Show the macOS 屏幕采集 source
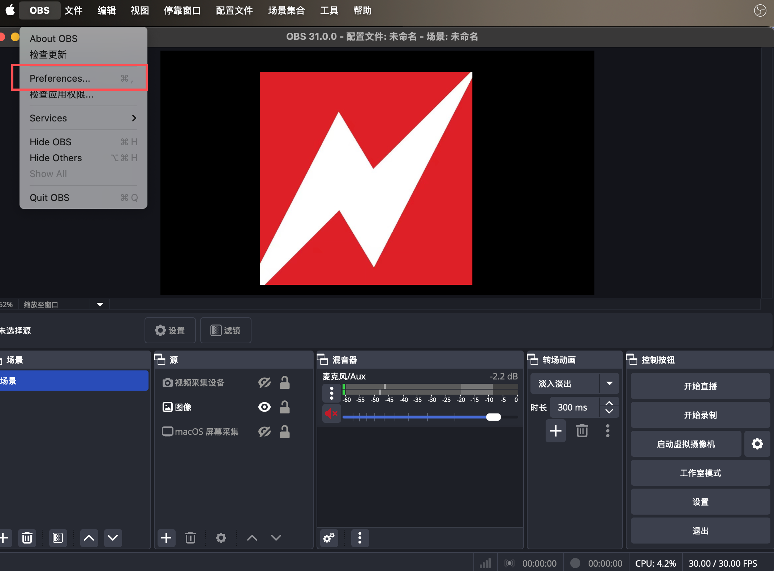Image resolution: width=774 pixels, height=571 pixels. tap(265, 432)
